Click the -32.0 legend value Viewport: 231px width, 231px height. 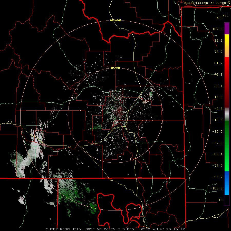click(217, 132)
